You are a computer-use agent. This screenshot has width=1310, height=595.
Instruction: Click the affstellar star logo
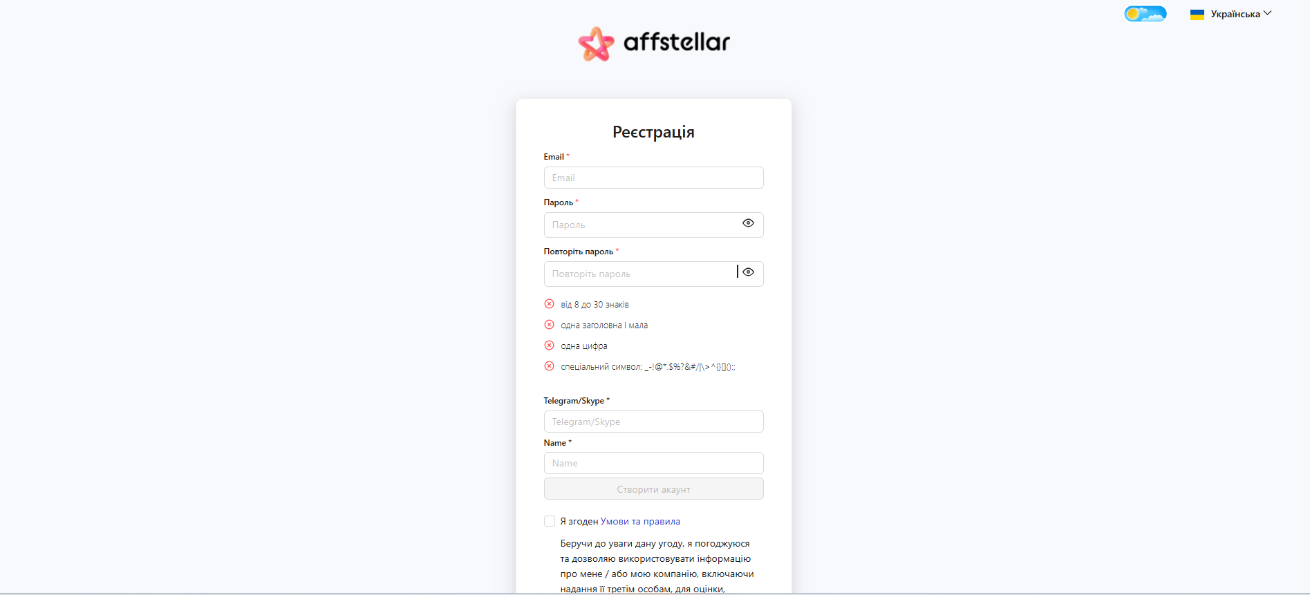coord(596,44)
